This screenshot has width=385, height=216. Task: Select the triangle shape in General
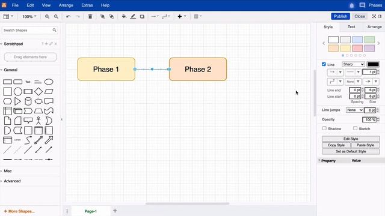(x=17, y=101)
